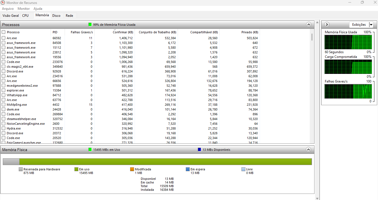The height and width of the screenshot is (200, 378).
Task: Collapse the Processos section
Action: [x=309, y=25]
